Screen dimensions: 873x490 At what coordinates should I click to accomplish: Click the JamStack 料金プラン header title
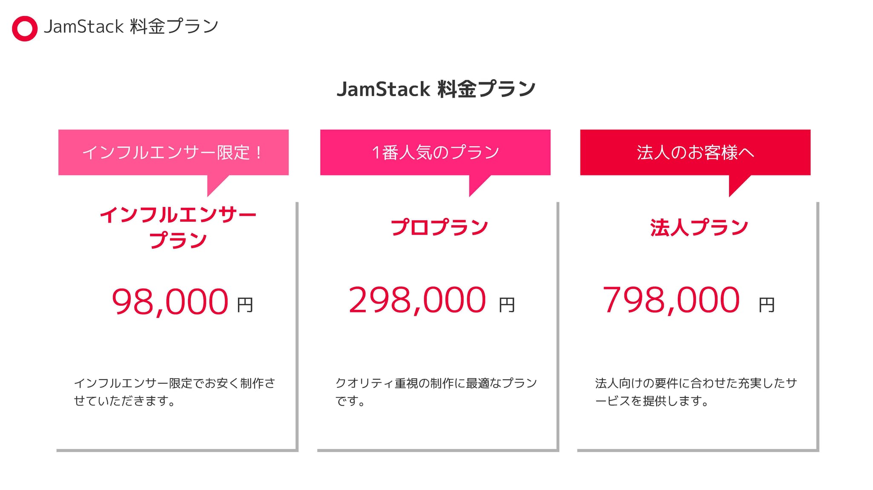pos(131,26)
